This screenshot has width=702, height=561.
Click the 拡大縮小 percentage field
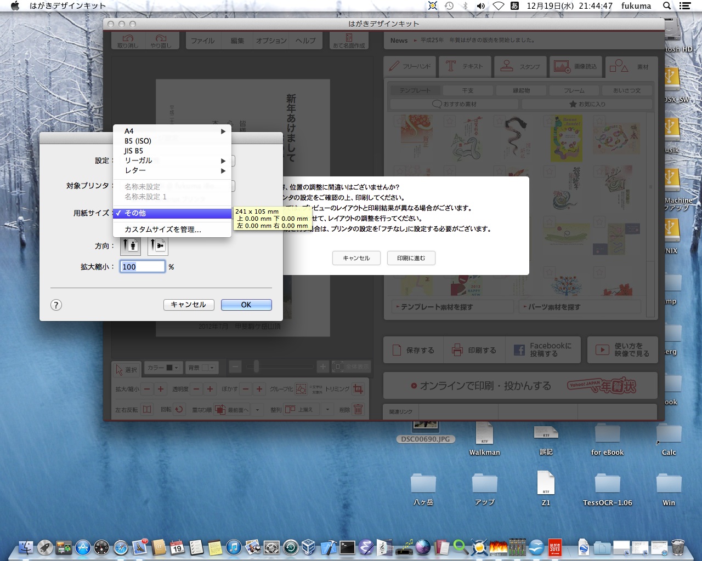[142, 267]
